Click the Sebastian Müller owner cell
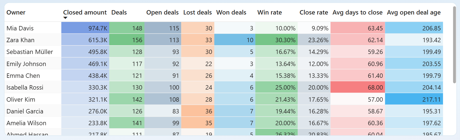460x140 pixels. coord(30,52)
